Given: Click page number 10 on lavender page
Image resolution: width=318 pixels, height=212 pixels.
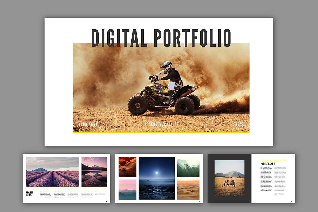Looking at the screenshot, I should [x=106, y=201].
